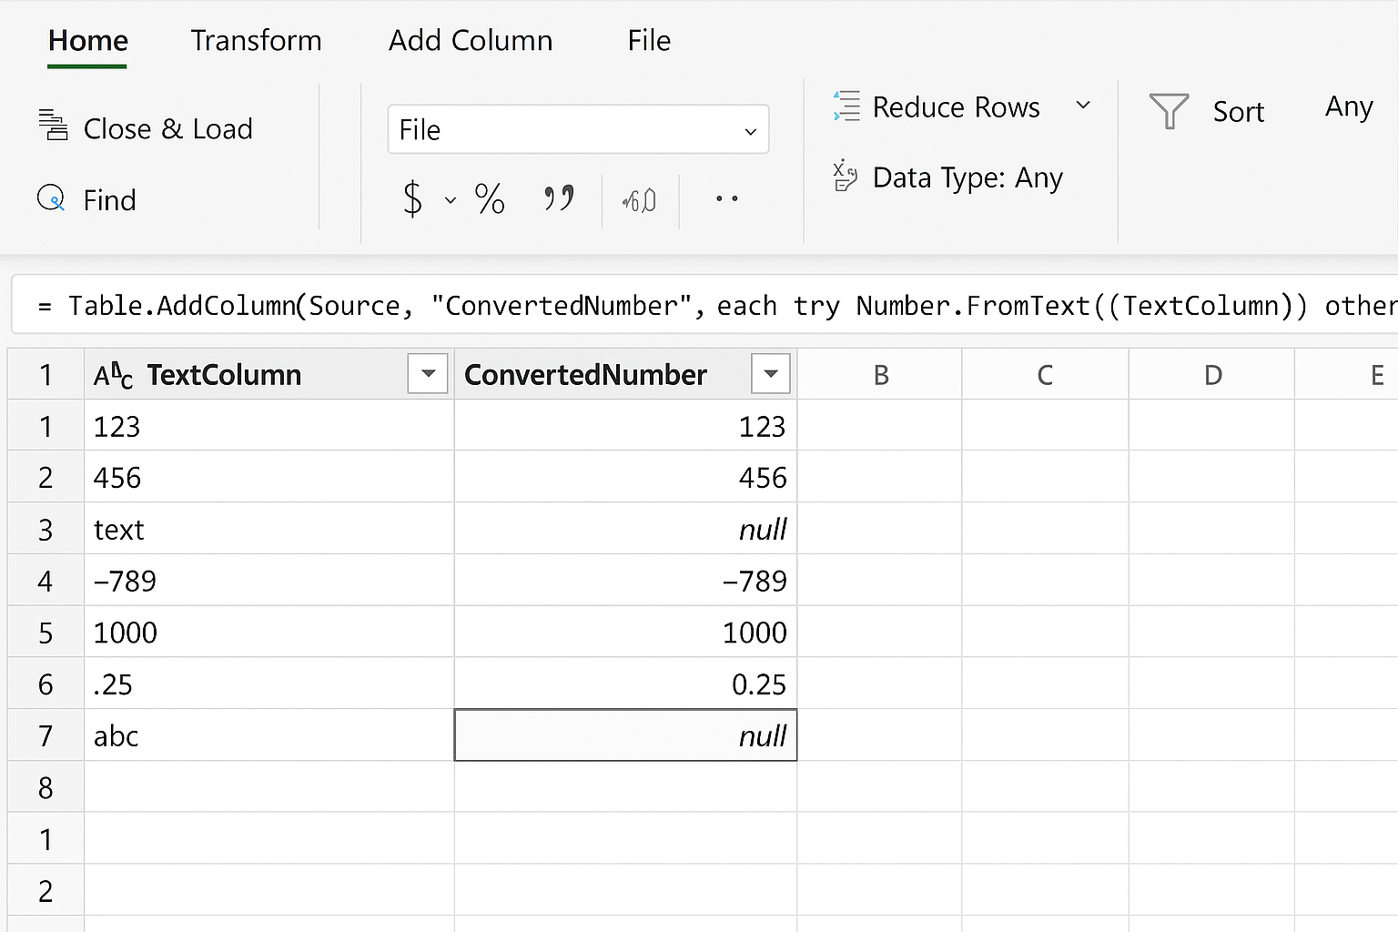Select row header 6
Image resolution: width=1398 pixels, height=932 pixels.
point(46,684)
